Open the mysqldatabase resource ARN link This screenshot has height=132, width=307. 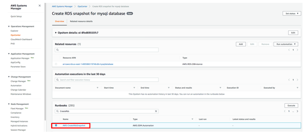(x=88, y=64)
